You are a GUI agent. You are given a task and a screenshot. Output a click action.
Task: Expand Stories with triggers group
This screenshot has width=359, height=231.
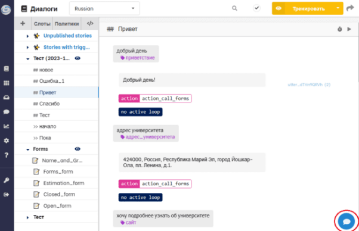coord(27,47)
